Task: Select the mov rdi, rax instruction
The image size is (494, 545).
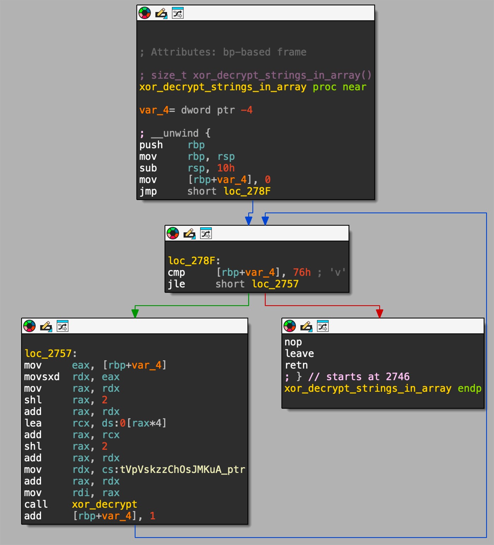Action: 72,493
